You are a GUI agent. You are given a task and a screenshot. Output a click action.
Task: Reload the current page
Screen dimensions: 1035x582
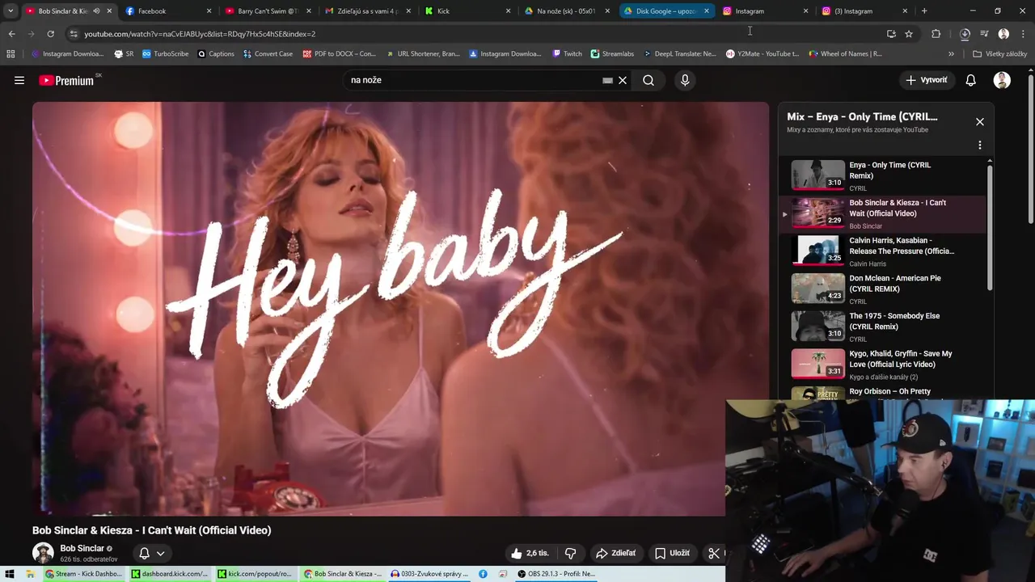tap(50, 34)
